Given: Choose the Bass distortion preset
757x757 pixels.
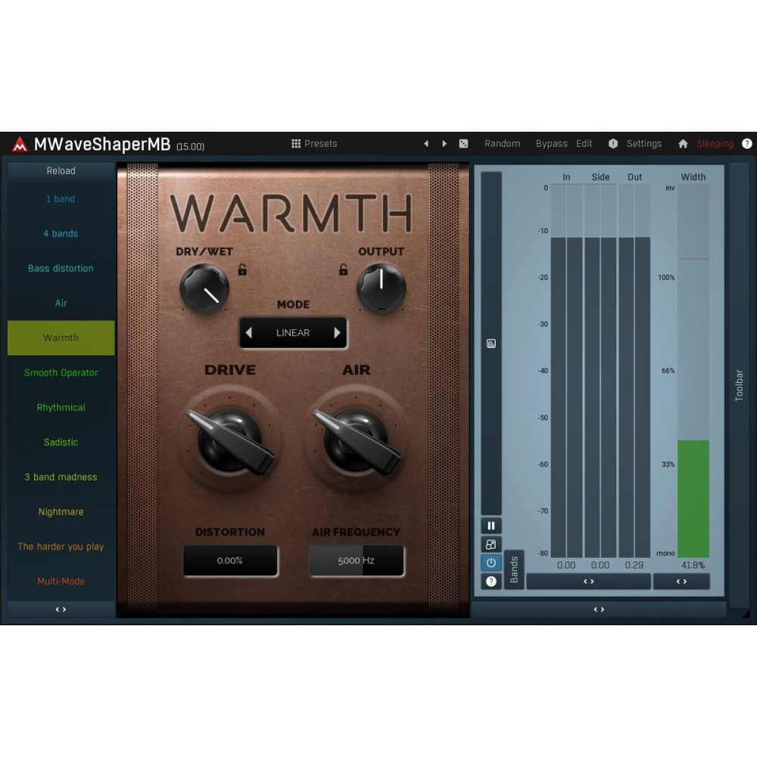Looking at the screenshot, I should click(x=61, y=268).
